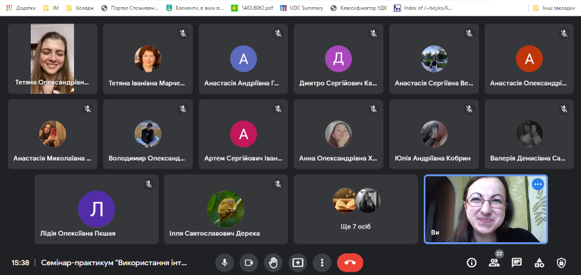Open the Коледж bookmarks folder
581x275 pixels.
pyautogui.click(x=80, y=8)
